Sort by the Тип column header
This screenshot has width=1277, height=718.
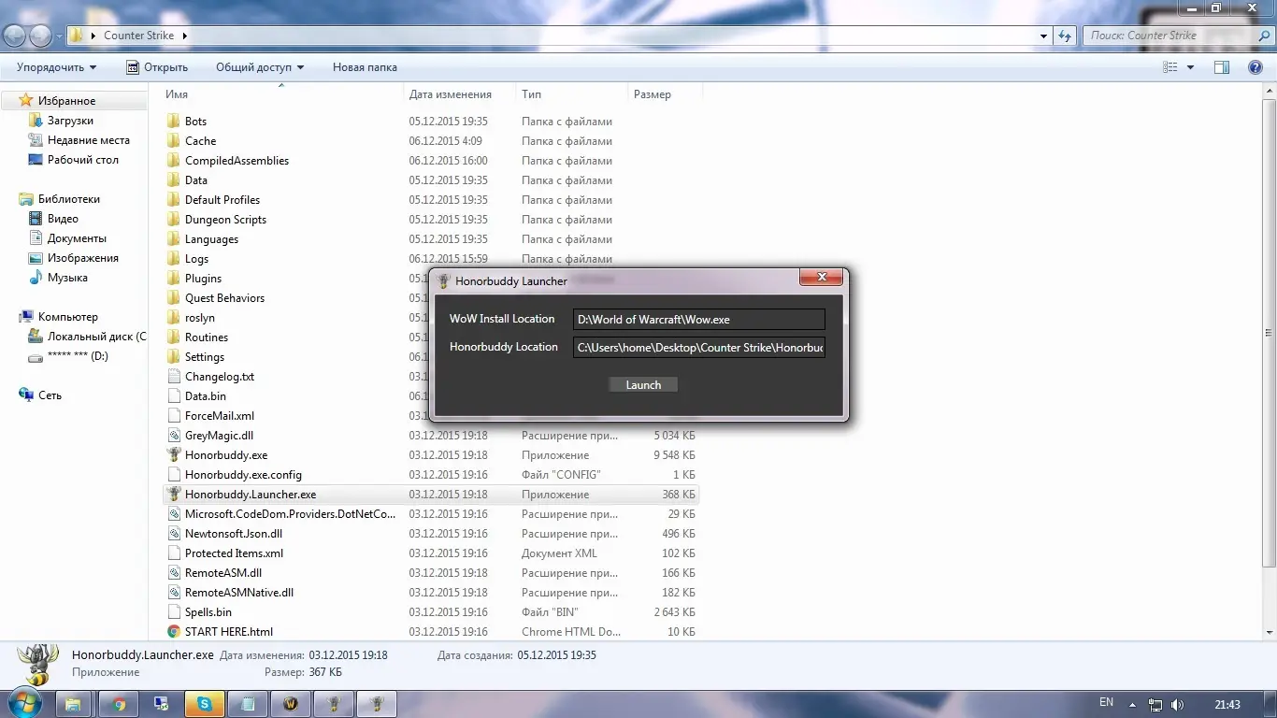pyautogui.click(x=572, y=94)
